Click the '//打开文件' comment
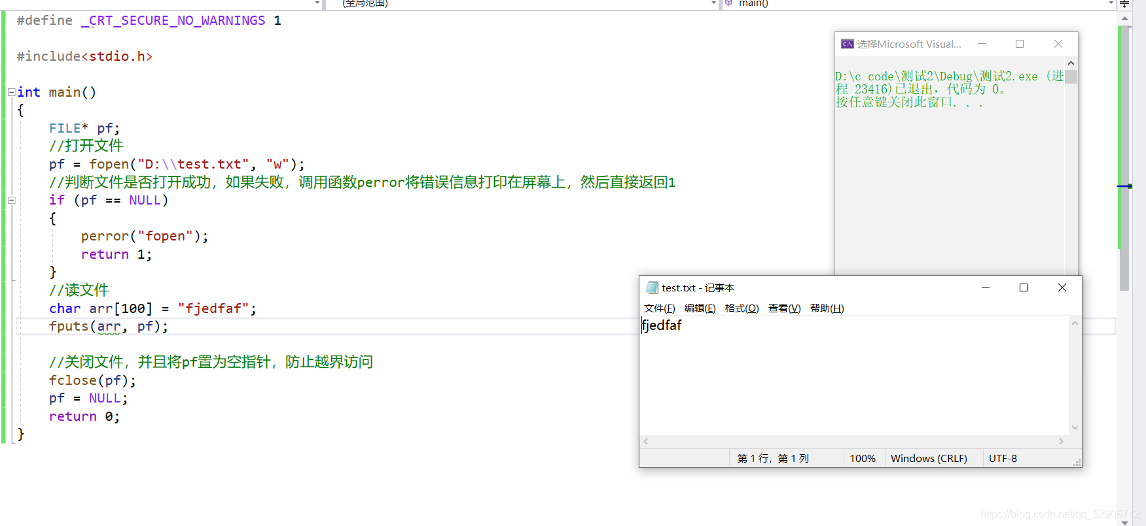The width and height of the screenshot is (1146, 526). pos(86,146)
